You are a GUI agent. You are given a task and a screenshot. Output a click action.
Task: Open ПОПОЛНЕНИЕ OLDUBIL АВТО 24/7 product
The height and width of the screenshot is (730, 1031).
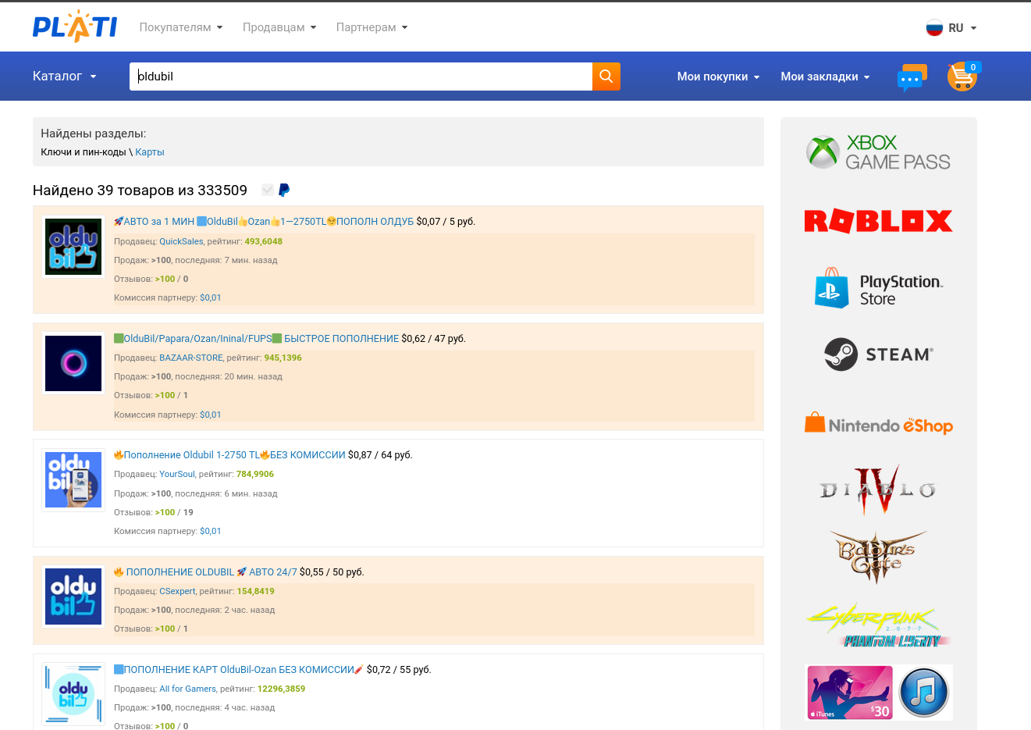[x=205, y=572]
